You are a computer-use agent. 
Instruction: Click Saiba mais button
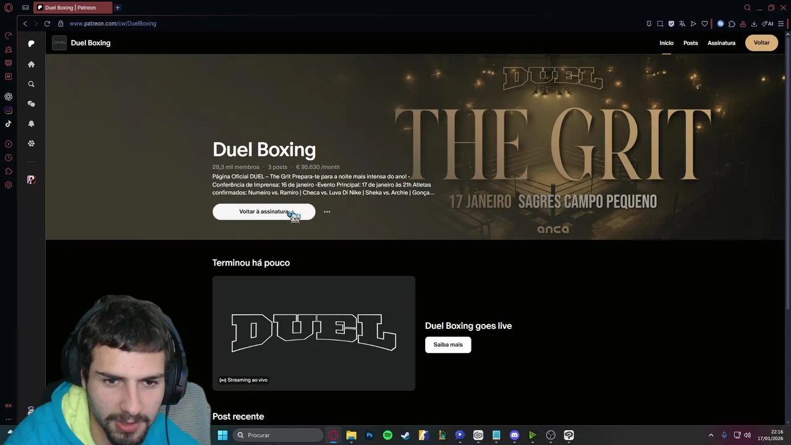[x=448, y=344]
